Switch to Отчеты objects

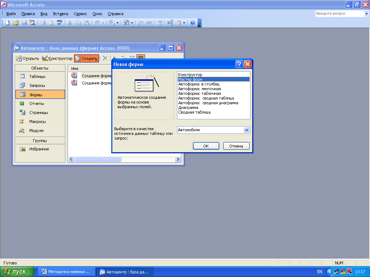pos(40,104)
